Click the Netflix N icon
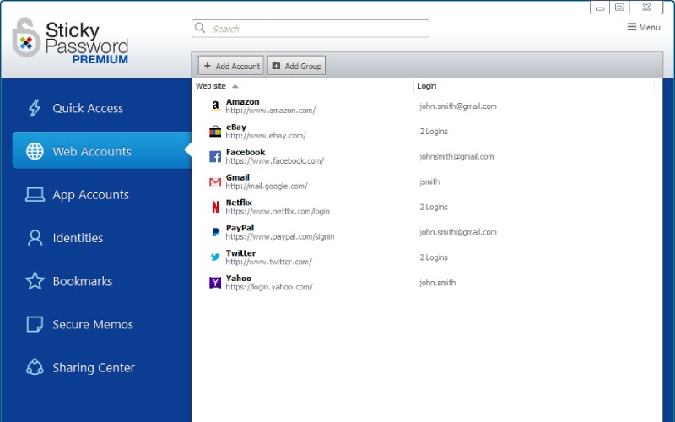The image size is (675, 422). pyautogui.click(x=215, y=207)
